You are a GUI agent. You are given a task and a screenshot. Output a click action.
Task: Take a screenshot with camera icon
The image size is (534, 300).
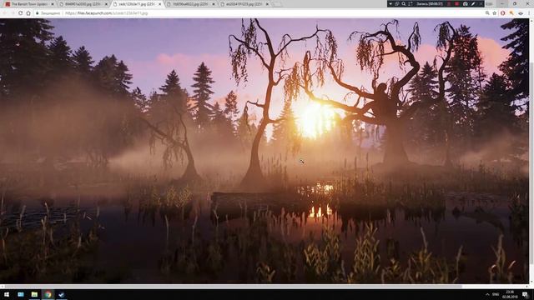coord(466,3)
